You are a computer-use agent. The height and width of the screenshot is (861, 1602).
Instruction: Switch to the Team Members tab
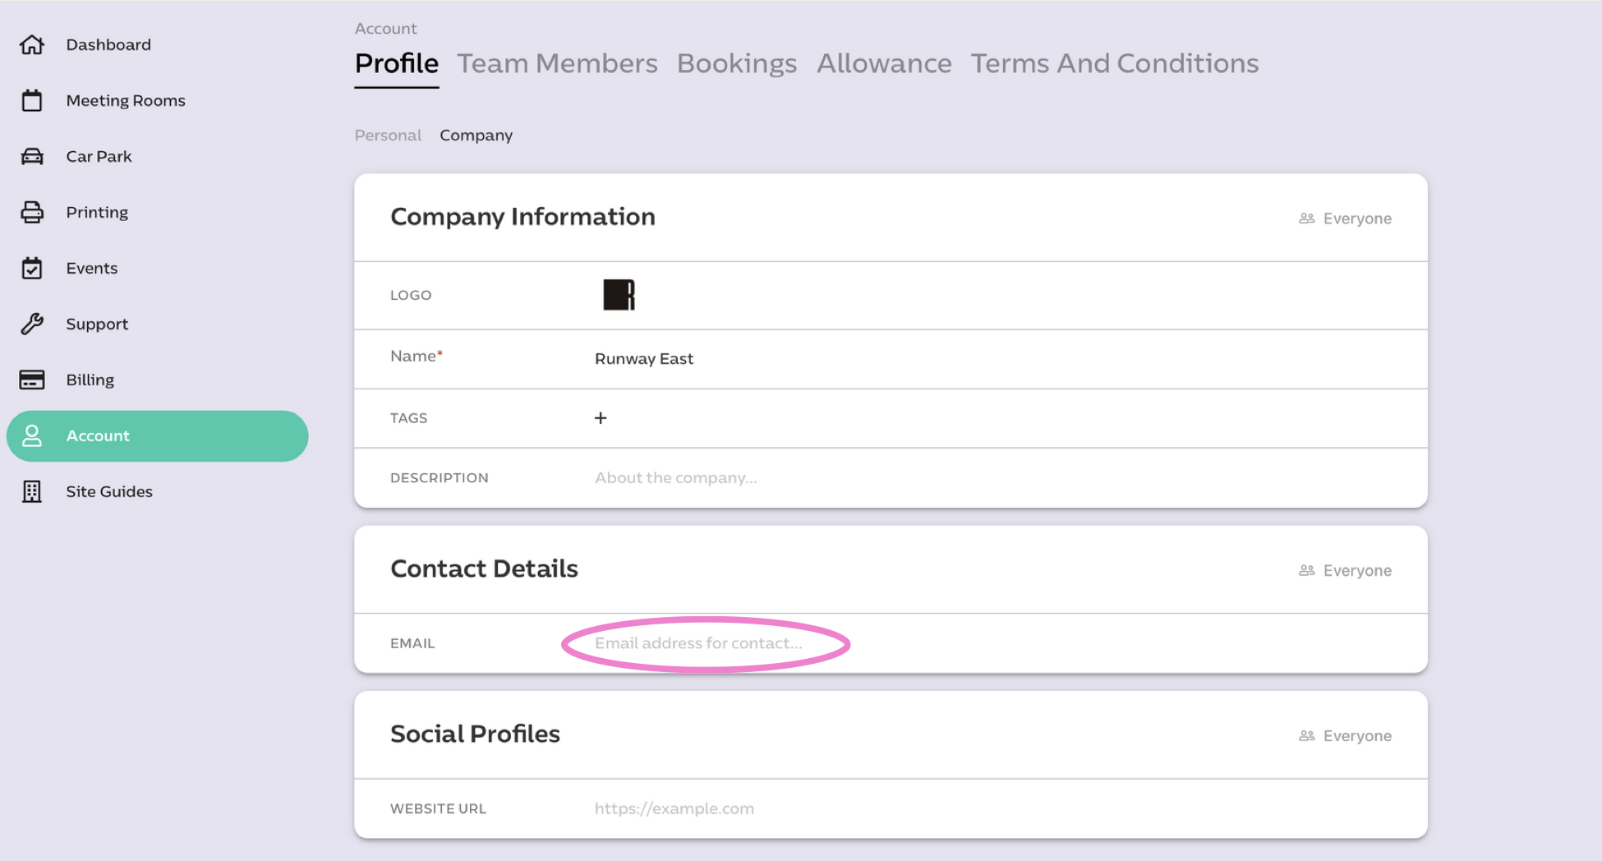click(x=557, y=63)
